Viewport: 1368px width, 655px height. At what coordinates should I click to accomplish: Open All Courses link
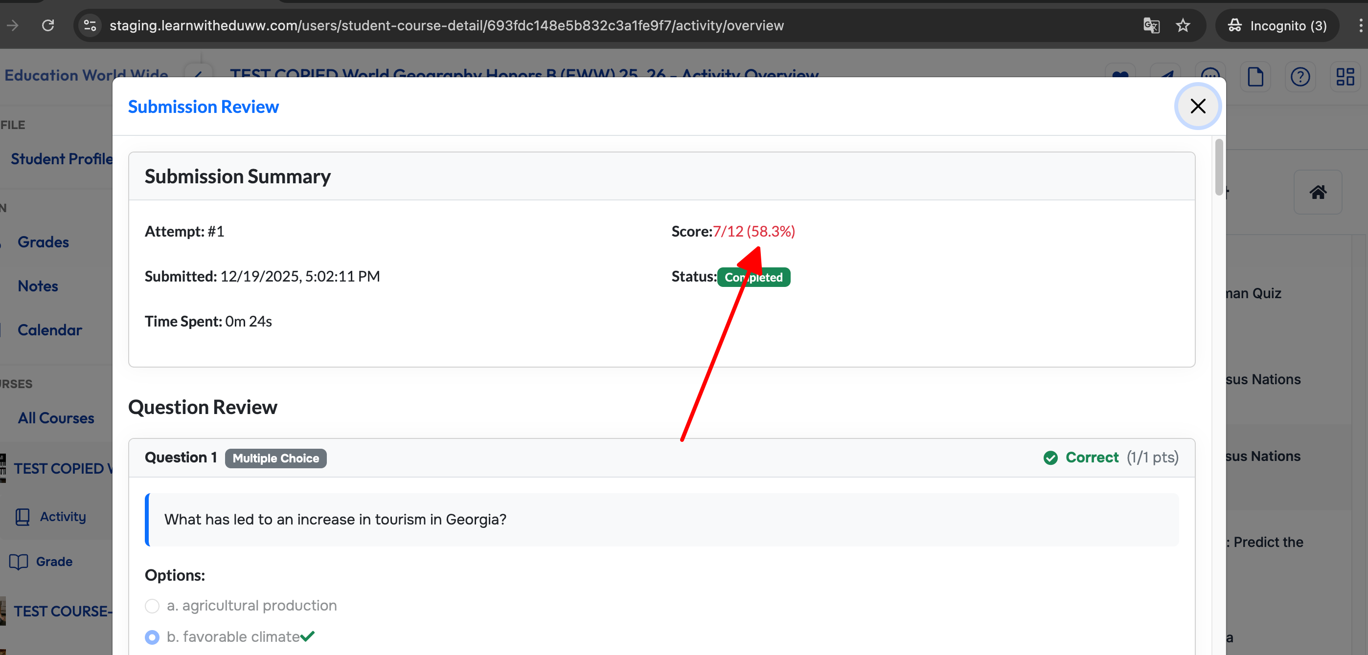tap(56, 418)
